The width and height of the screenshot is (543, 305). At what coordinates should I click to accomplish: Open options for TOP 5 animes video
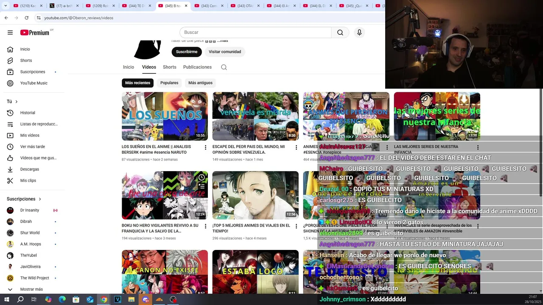(296, 226)
